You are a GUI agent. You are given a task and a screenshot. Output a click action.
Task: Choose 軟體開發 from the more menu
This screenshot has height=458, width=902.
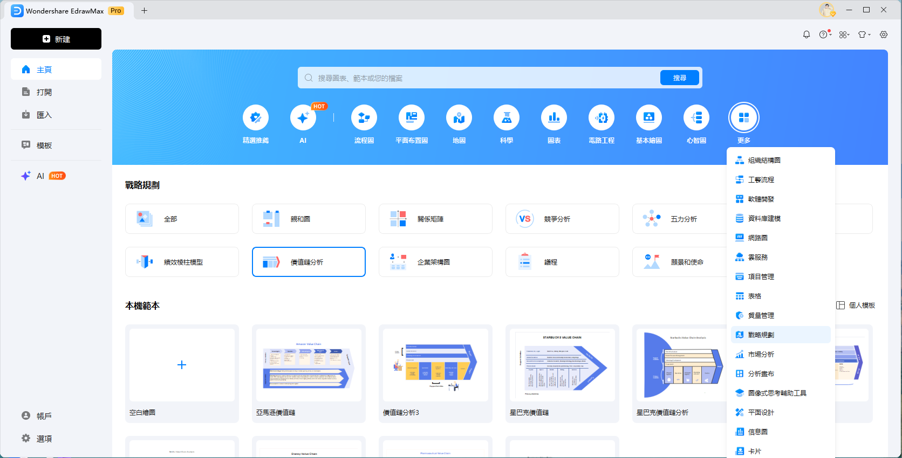coord(781,199)
